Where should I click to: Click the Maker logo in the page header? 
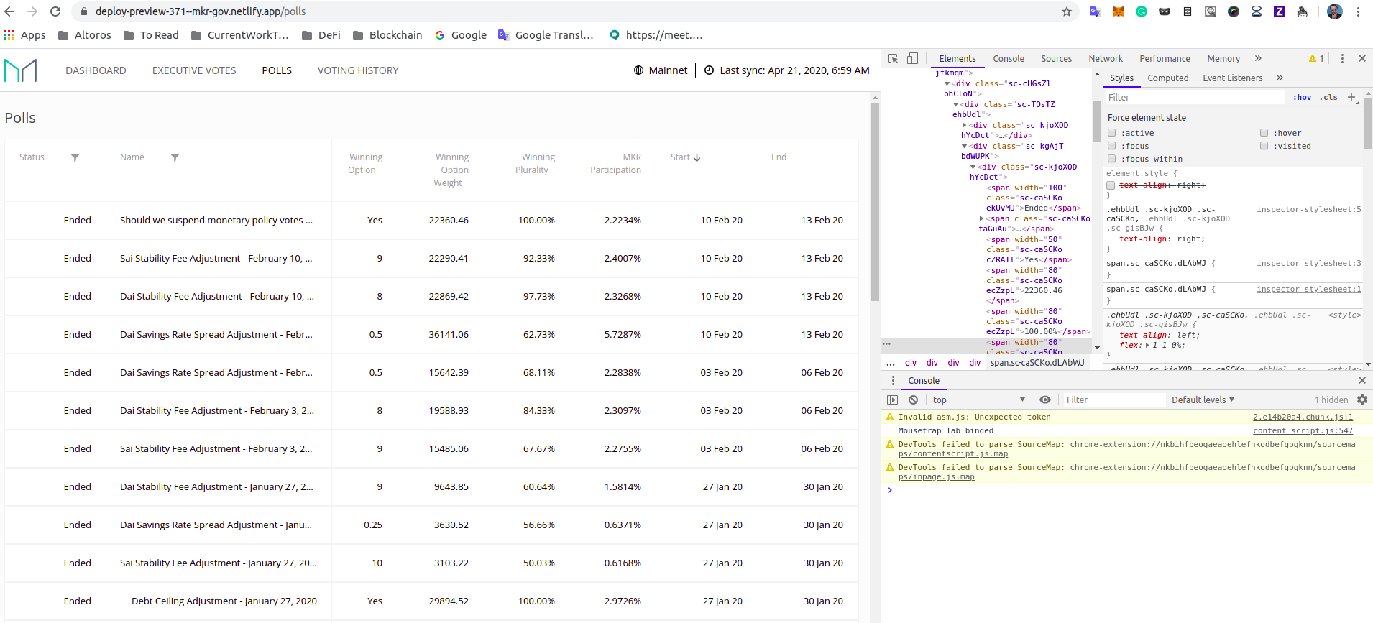pos(20,70)
